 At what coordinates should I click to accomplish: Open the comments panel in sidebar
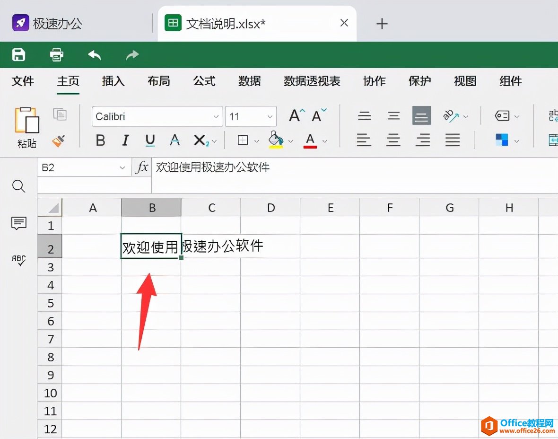pos(18,223)
